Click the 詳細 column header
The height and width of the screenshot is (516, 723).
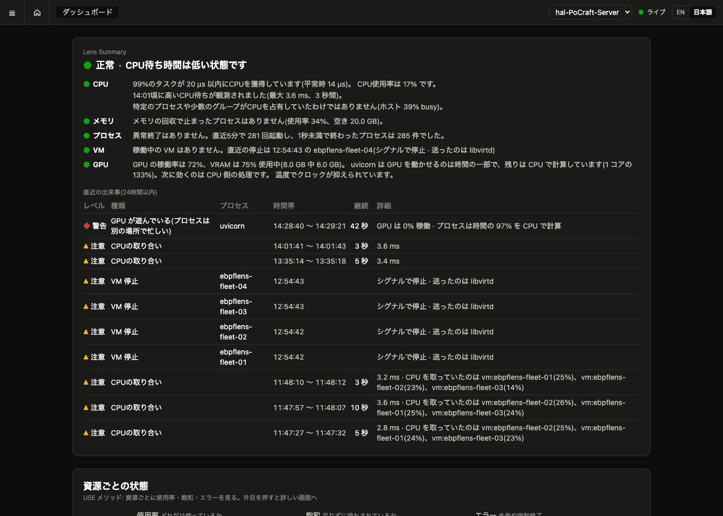(x=384, y=206)
